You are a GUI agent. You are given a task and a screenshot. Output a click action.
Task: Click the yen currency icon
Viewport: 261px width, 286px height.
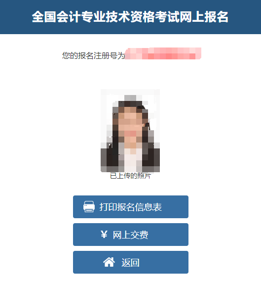point(104,235)
